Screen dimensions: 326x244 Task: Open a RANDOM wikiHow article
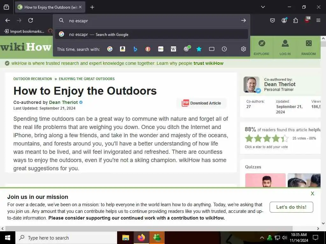308,48
